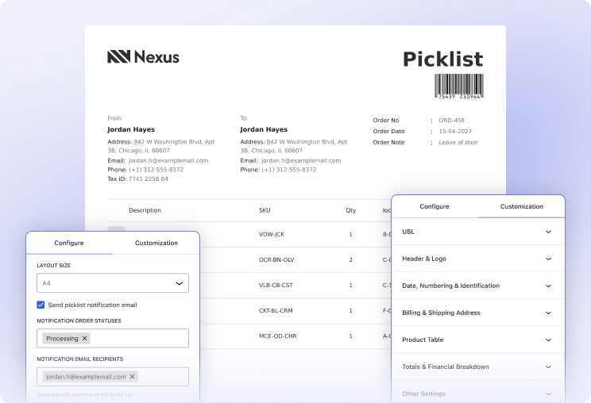Click order note Leave at door
The width and height of the screenshot is (591, 403).
click(458, 142)
